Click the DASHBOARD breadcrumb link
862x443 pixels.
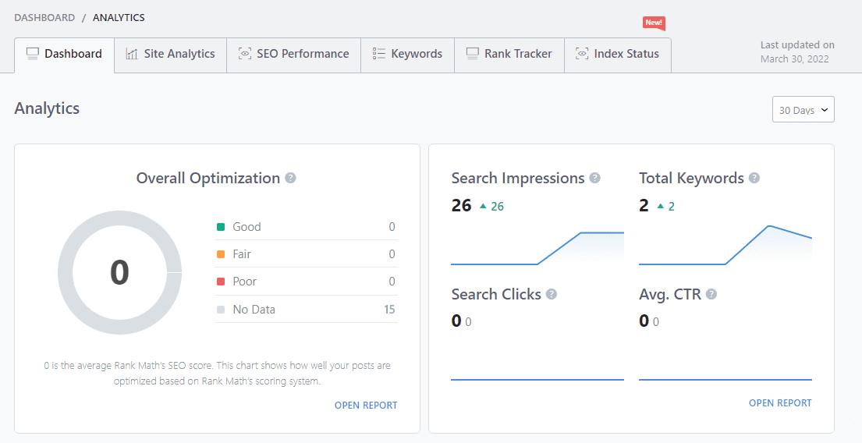(x=44, y=18)
